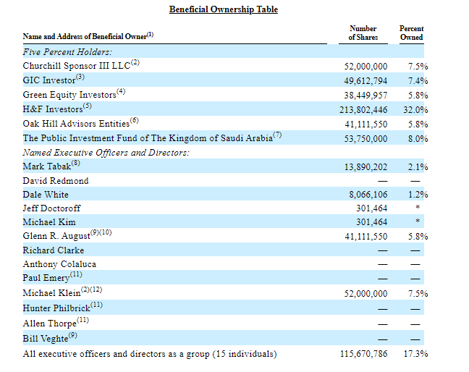Click "Dale White" name
The image size is (469, 372).
tap(46, 195)
